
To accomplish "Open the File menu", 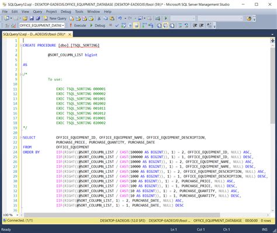I will click(x=5, y=12).
